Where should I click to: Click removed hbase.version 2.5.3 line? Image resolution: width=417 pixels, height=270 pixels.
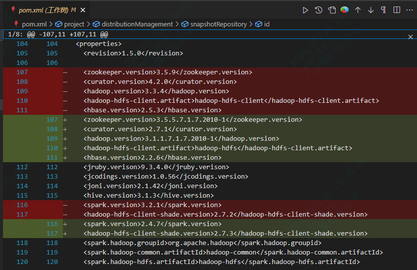152,110
